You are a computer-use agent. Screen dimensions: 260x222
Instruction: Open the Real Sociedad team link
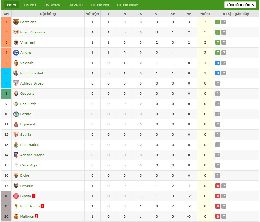32,73
